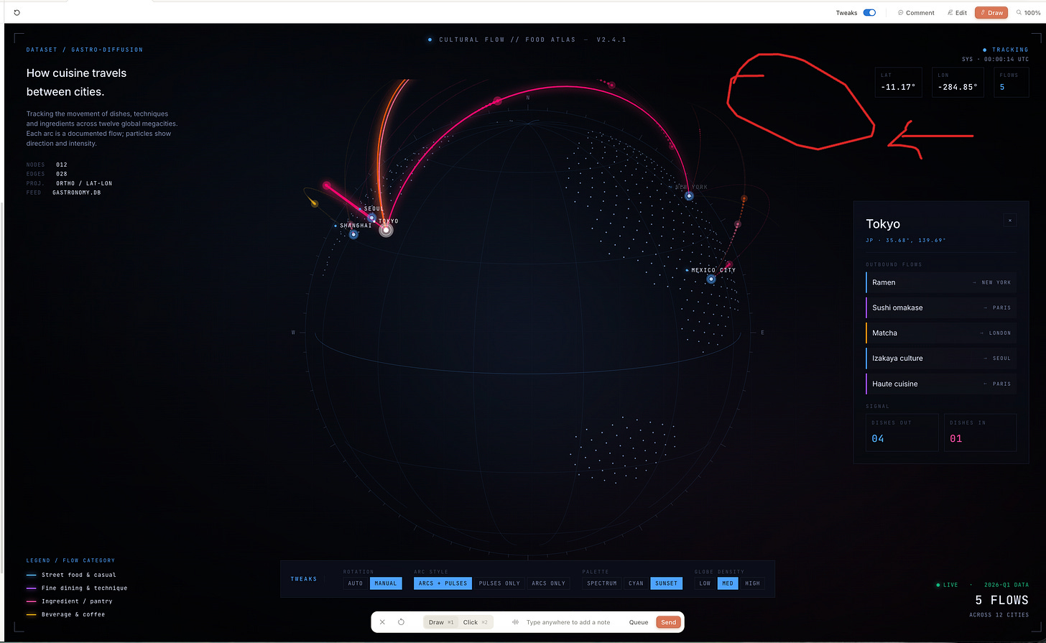Click the Queue button
Viewport: 1046px width, 643px height.
[x=639, y=622]
